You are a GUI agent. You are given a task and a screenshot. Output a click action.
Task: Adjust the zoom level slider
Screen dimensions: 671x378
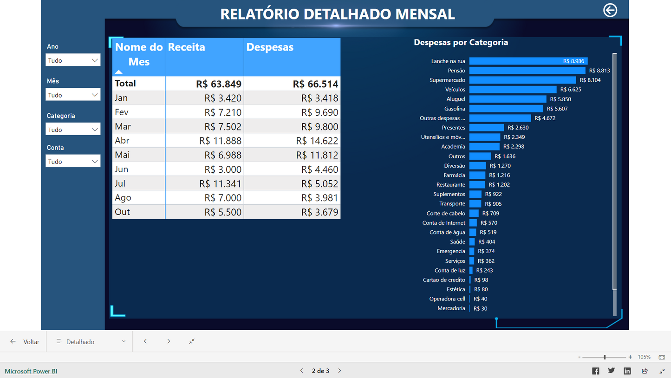pos(604,357)
